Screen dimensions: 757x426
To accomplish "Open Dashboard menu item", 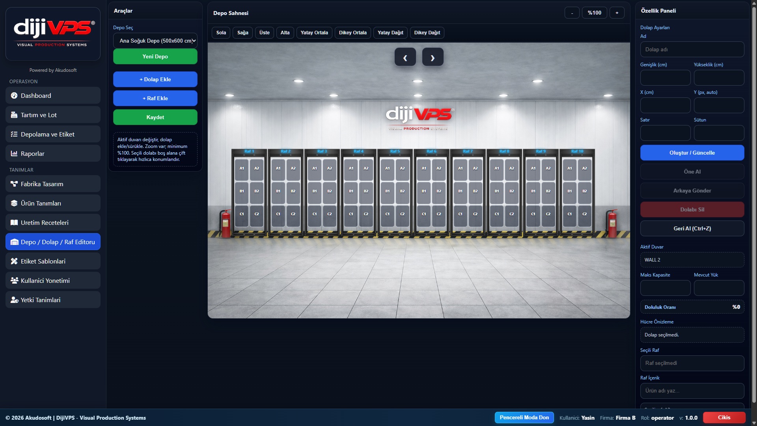I will click(53, 95).
